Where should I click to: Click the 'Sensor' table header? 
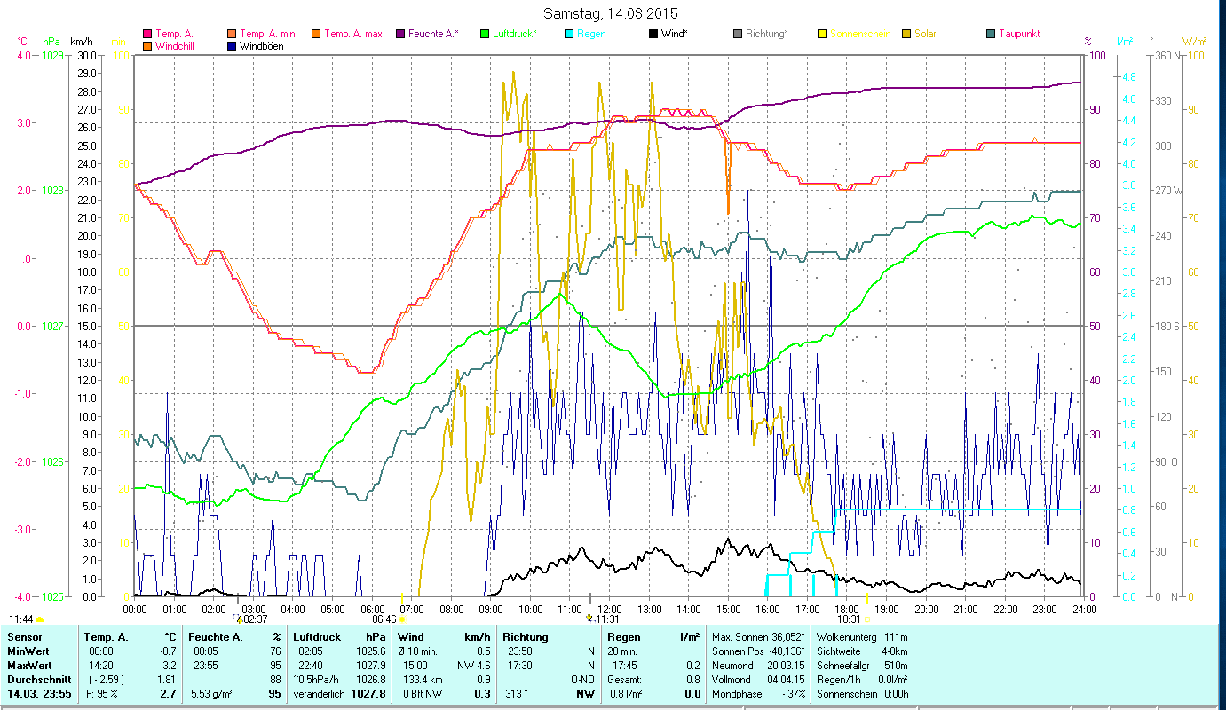[24, 637]
